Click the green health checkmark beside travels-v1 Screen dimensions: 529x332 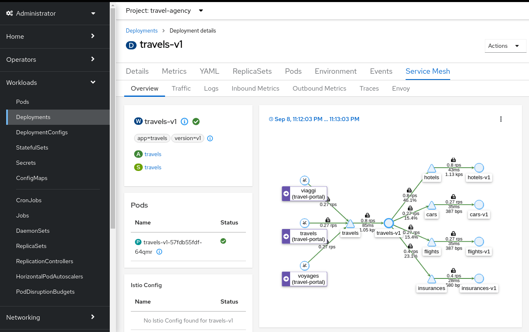[196, 122]
